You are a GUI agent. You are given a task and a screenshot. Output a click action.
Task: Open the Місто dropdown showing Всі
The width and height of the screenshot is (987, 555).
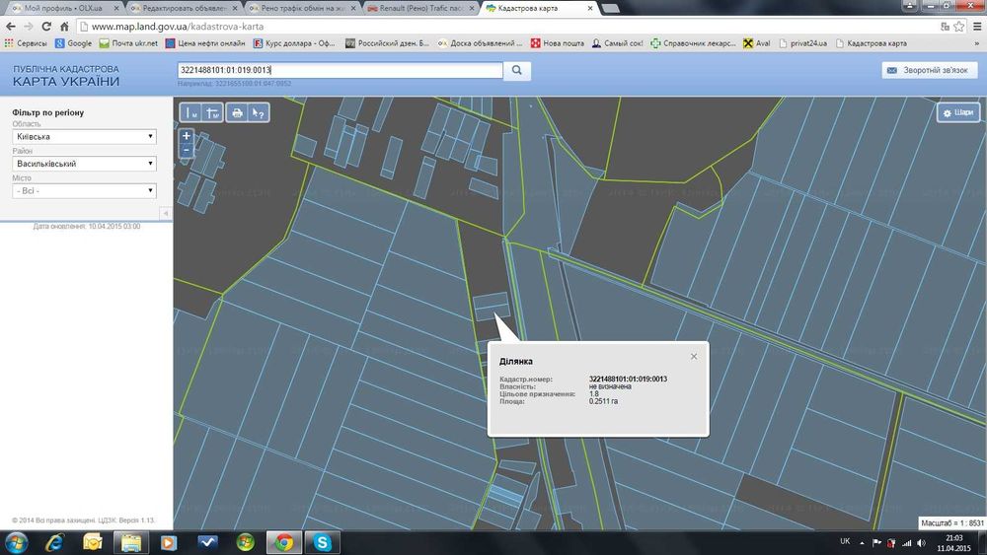point(84,190)
